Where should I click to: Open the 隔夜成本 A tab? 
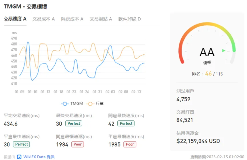pyautogui.click(x=72, y=19)
